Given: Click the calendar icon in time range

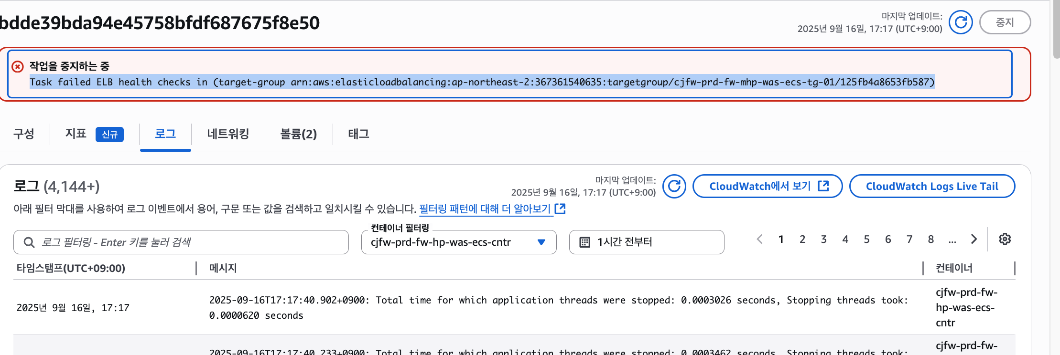Looking at the screenshot, I should coord(584,242).
